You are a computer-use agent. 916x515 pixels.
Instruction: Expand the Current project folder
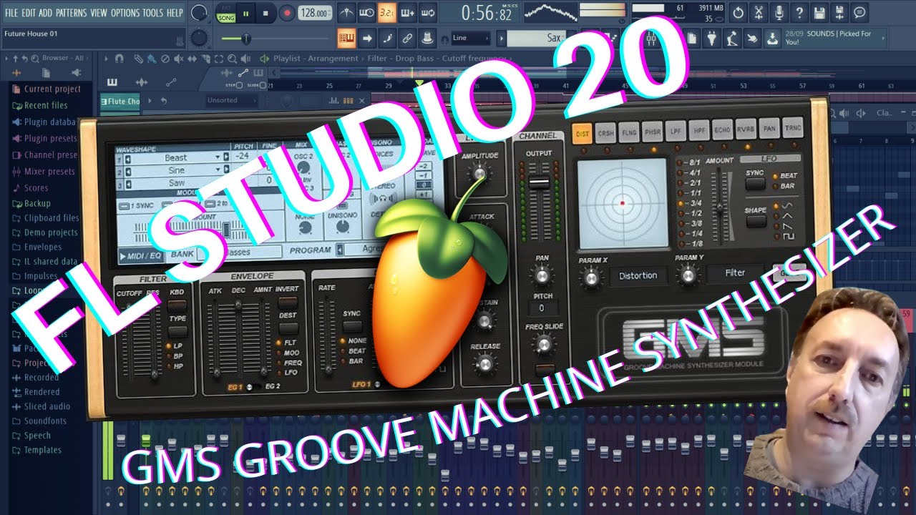(x=47, y=89)
